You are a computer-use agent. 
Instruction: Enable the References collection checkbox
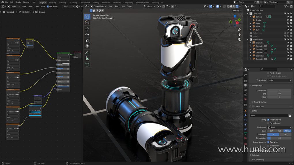point(285,33)
